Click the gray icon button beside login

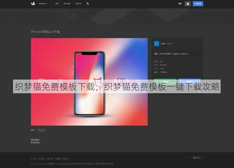click(188, 4)
